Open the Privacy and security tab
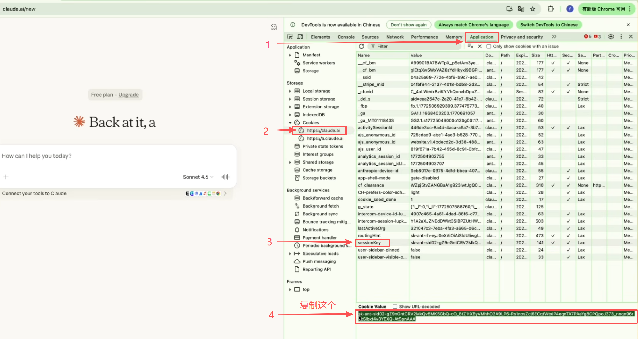The image size is (638, 339). pos(522,37)
